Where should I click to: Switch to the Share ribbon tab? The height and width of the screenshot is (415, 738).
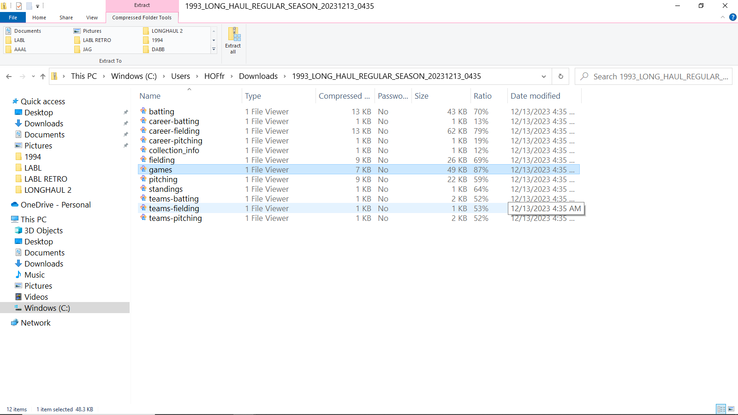(x=66, y=18)
